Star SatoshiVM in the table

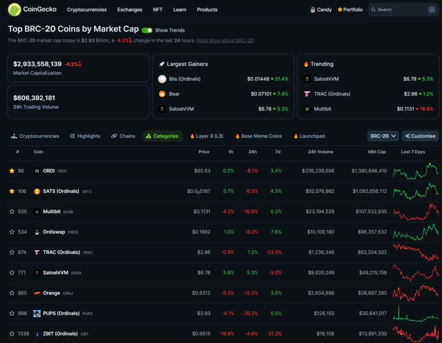tap(12, 273)
